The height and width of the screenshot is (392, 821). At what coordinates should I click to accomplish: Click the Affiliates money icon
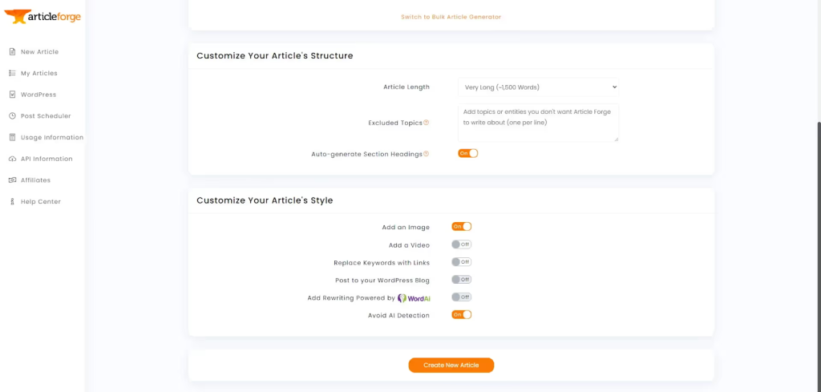pos(13,180)
